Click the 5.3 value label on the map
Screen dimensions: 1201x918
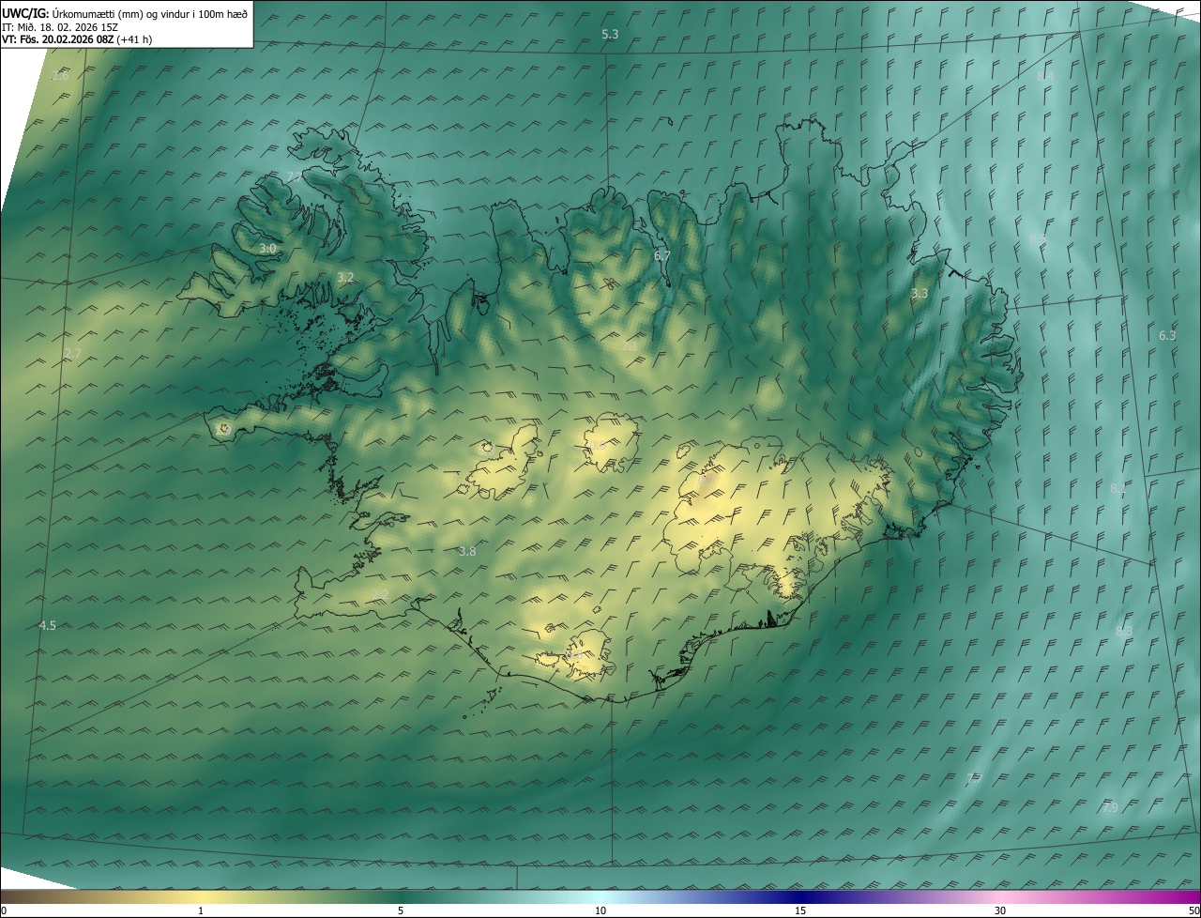click(610, 34)
